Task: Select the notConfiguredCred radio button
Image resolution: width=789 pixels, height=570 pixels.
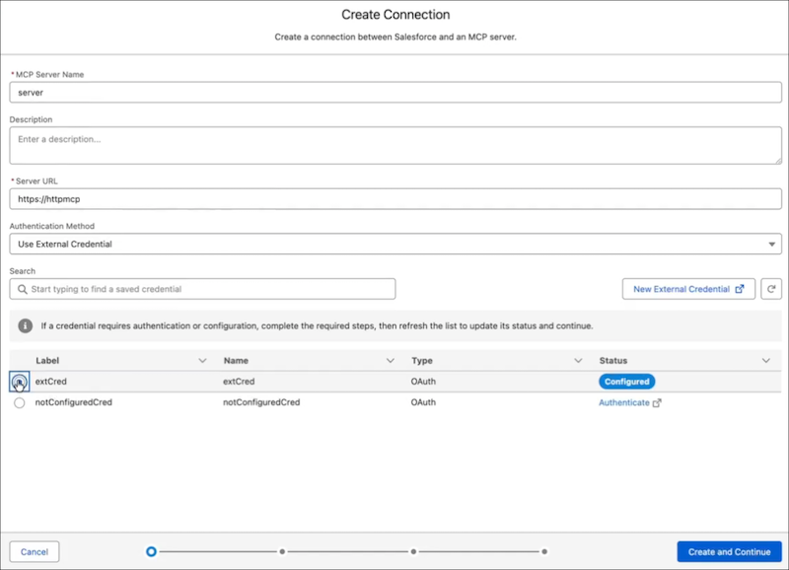Action: coord(19,402)
